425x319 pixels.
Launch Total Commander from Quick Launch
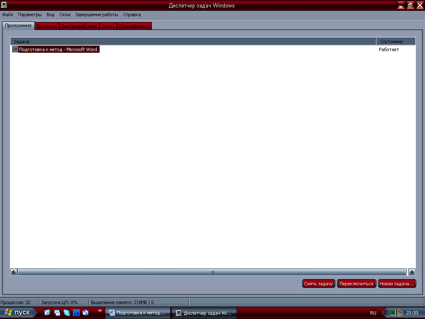tap(76, 312)
